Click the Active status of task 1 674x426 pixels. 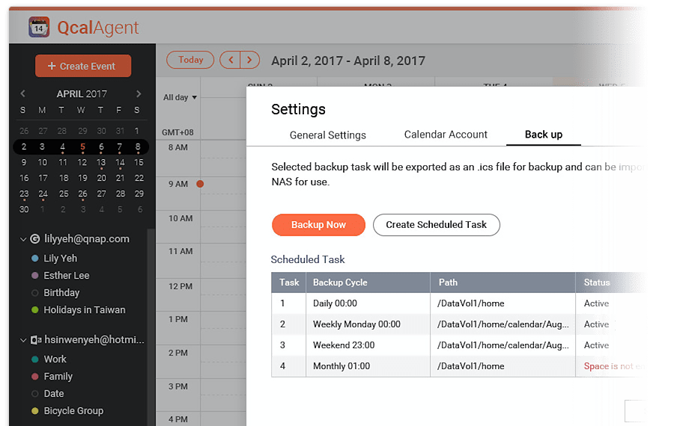[596, 303]
